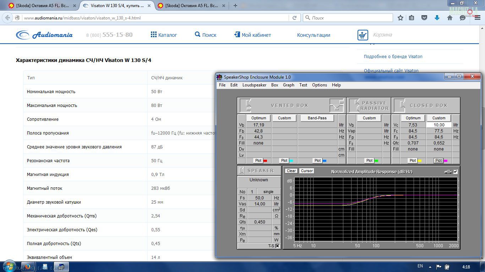
Task: Click the red vented optimum color swatch
Action: [x=265, y=161]
